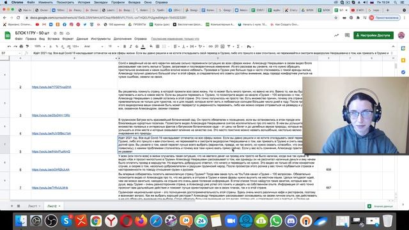Insert a link via toolbar icon
Viewport: 409px width, 230px height.
pos(210,47)
